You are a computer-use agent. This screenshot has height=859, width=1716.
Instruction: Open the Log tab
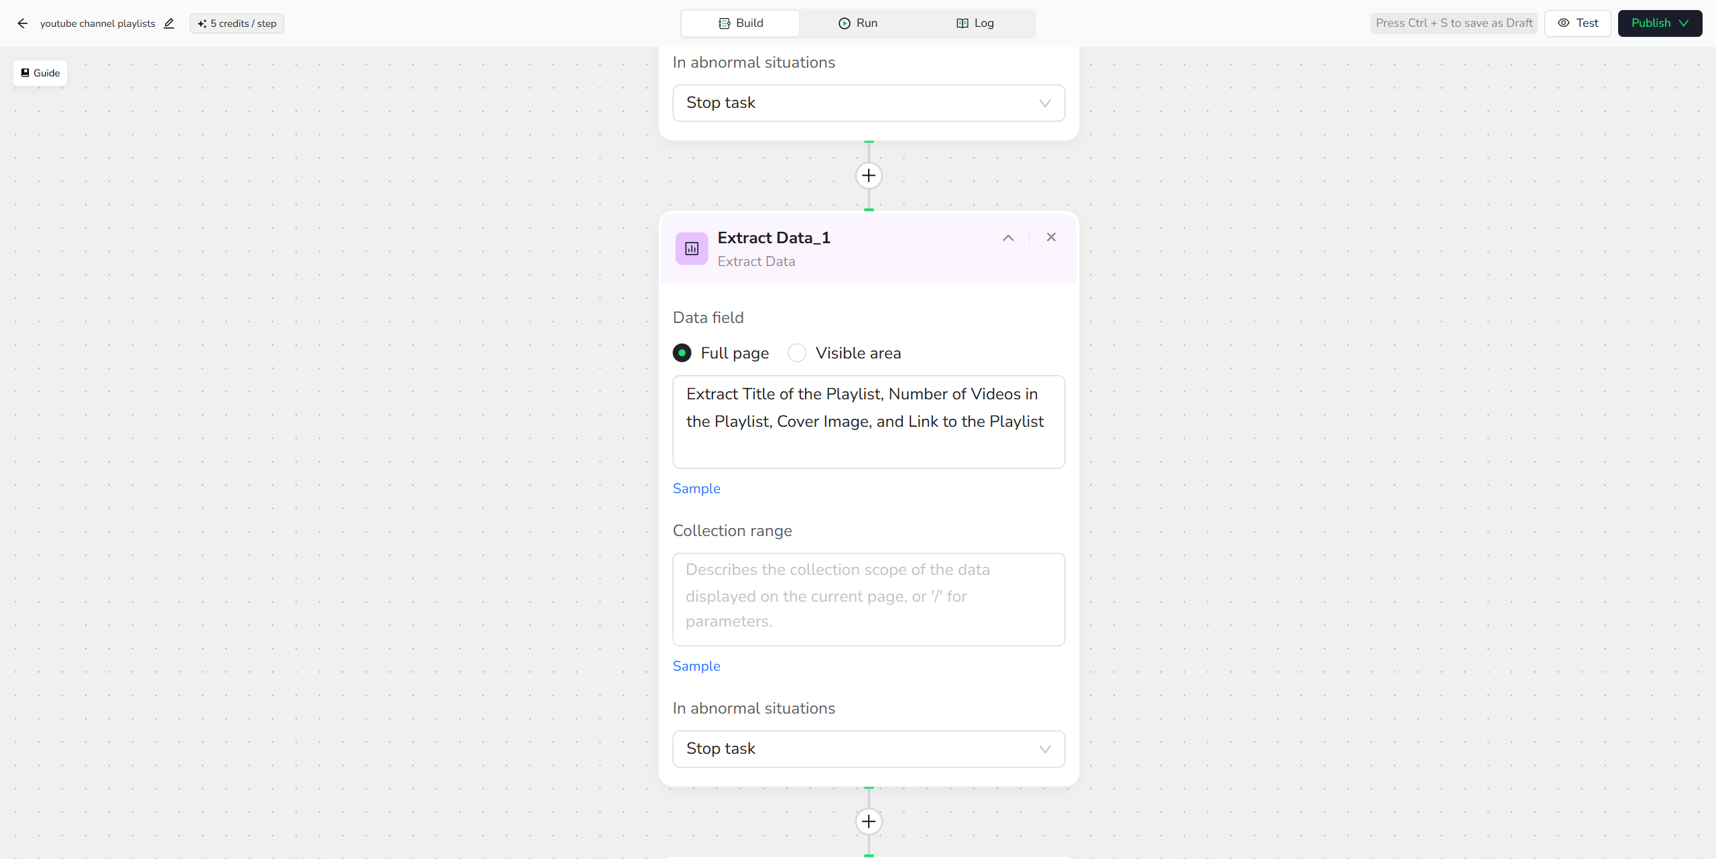[x=975, y=23]
